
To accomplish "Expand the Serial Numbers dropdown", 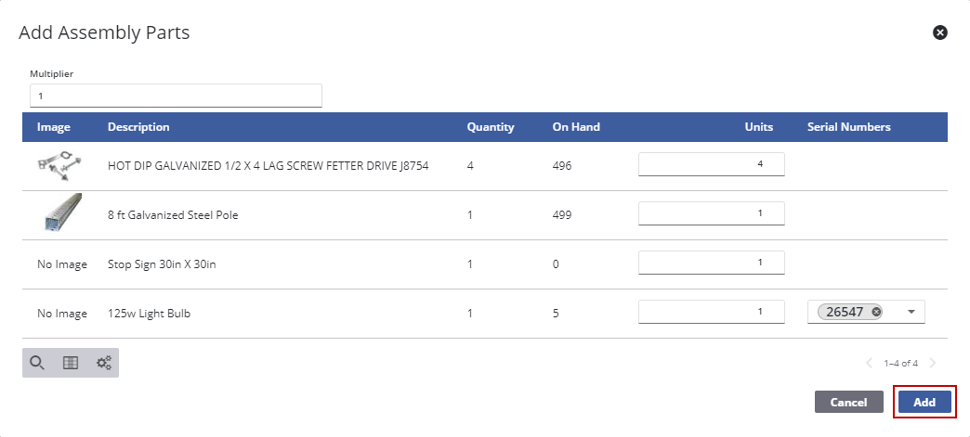I will [x=911, y=313].
